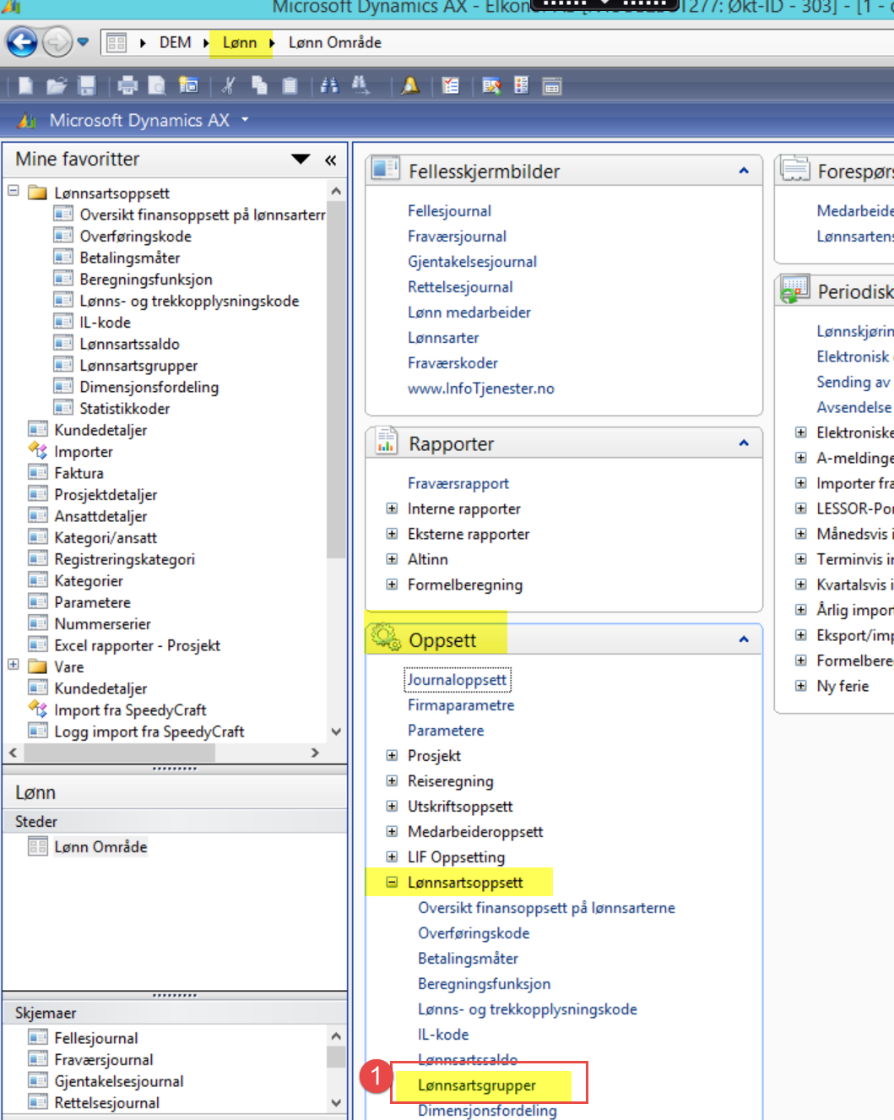Image resolution: width=894 pixels, height=1120 pixels.
Task: Click the Print preview toolbar icon
Action: pos(157,85)
